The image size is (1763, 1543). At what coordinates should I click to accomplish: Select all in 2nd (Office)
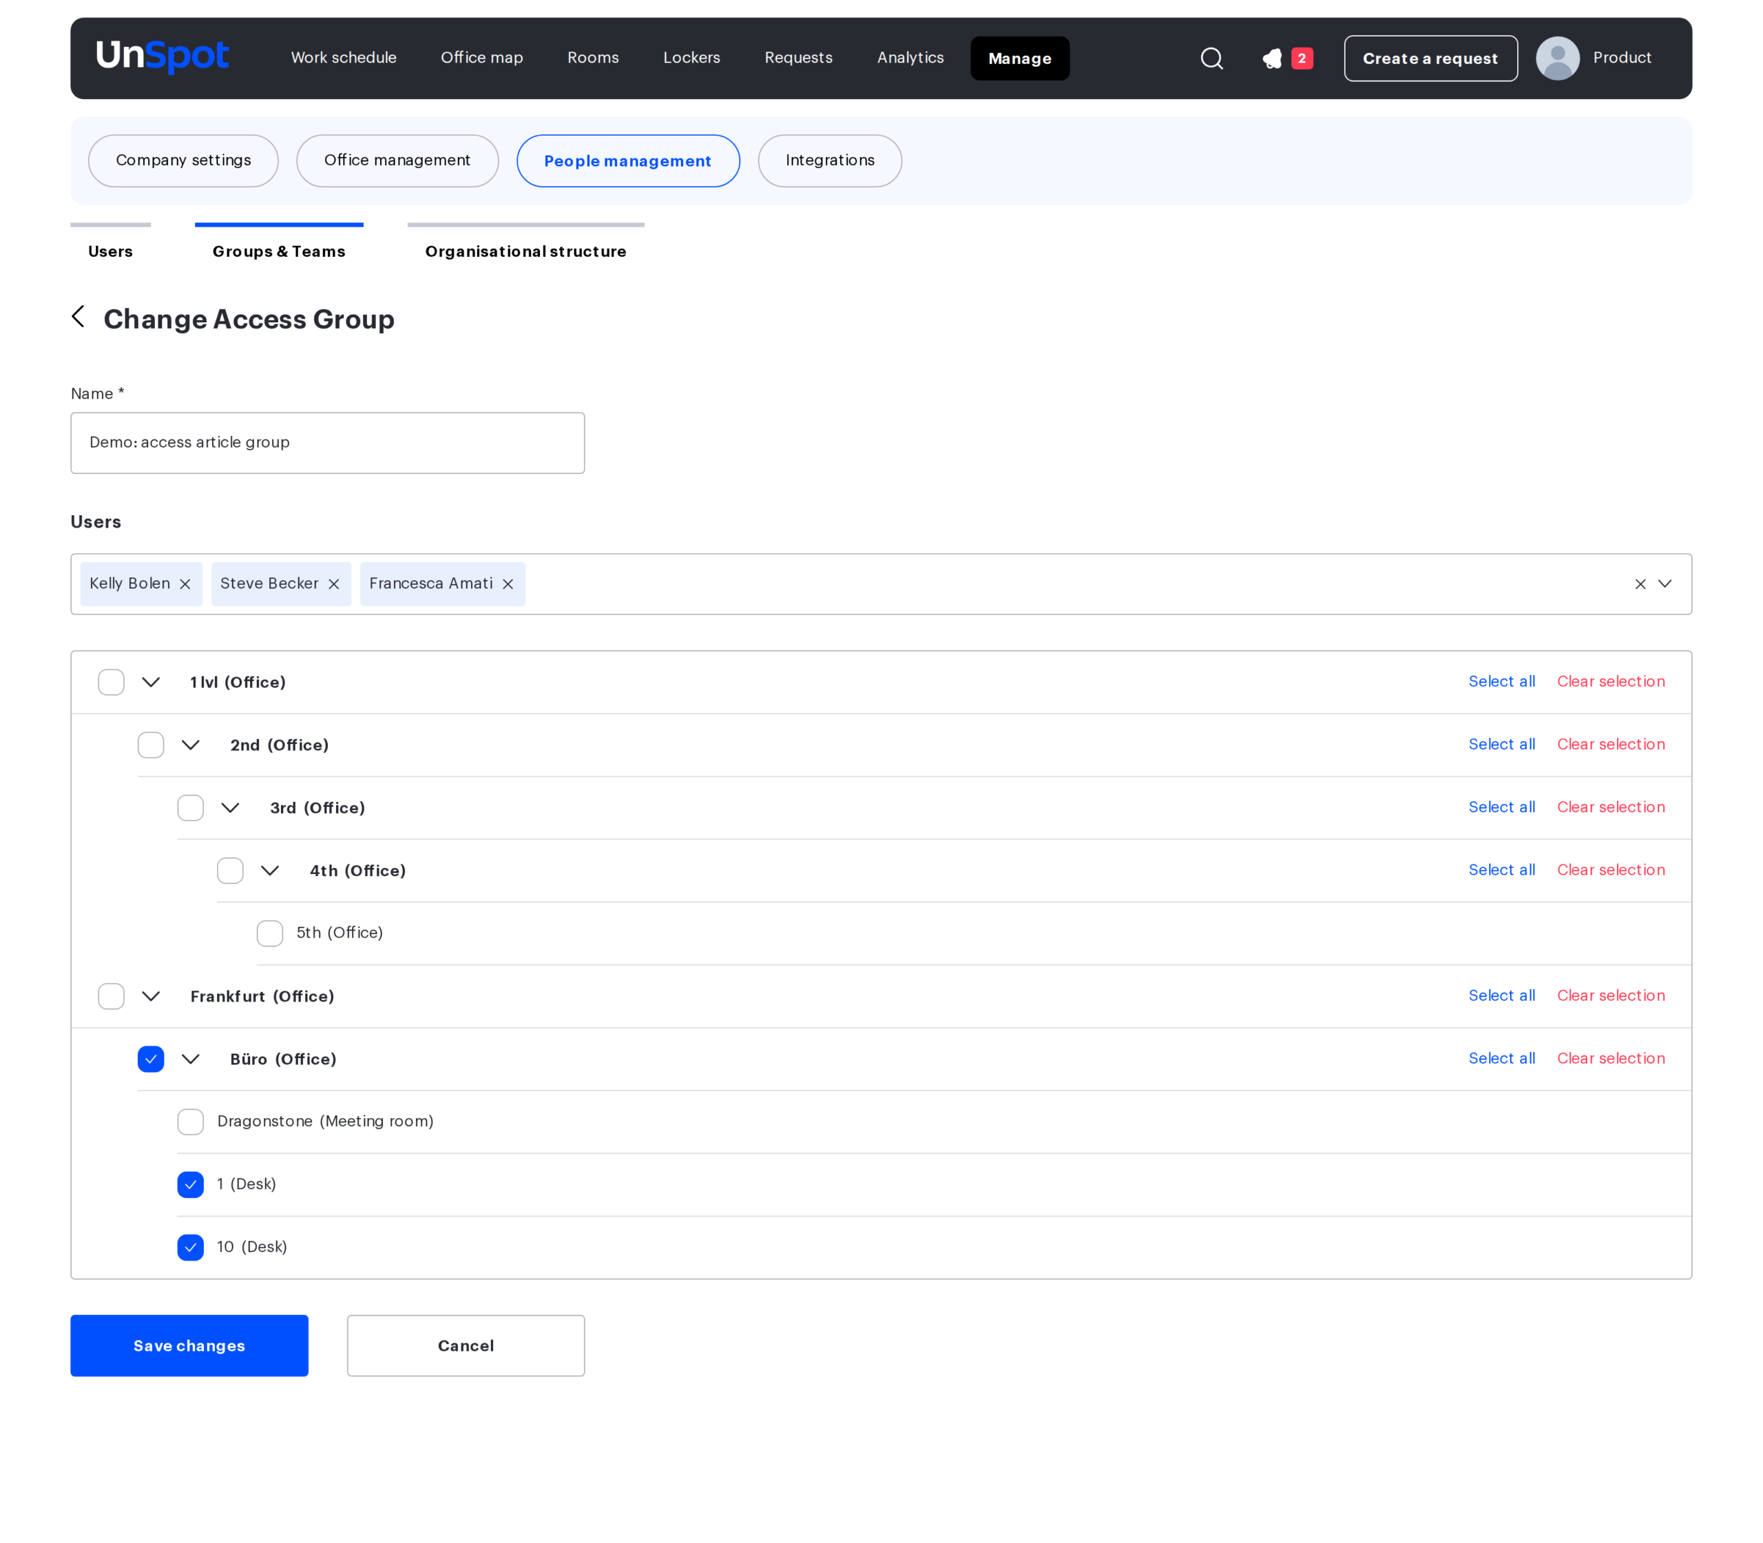1501,744
